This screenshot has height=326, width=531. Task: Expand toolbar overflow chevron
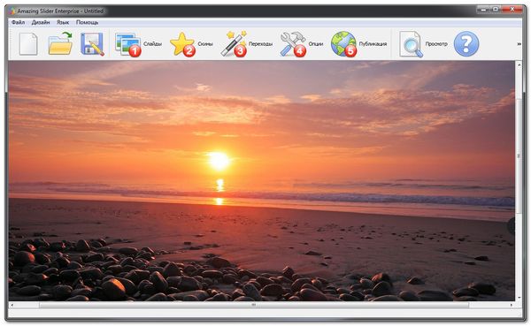(x=519, y=44)
